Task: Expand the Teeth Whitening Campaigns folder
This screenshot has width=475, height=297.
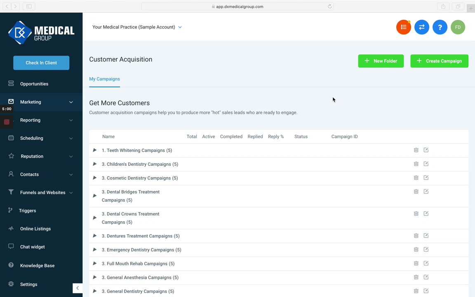Action: (95, 150)
